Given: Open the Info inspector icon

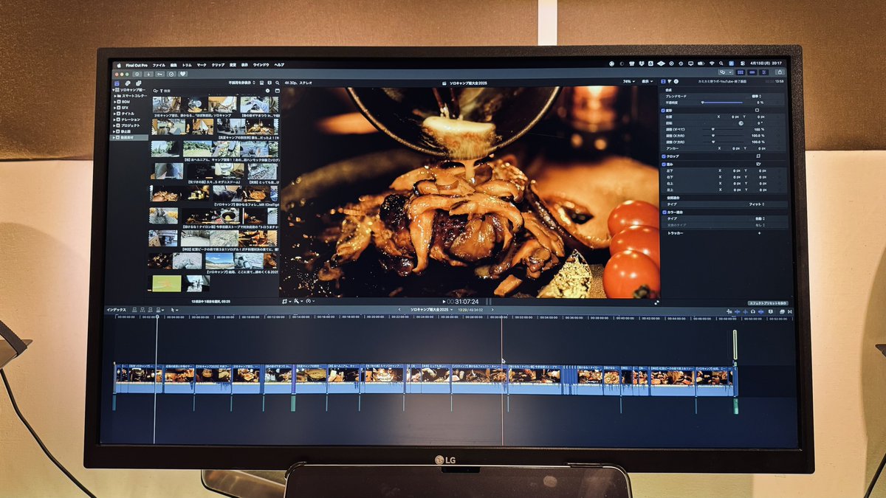Looking at the screenshot, I should [676, 81].
